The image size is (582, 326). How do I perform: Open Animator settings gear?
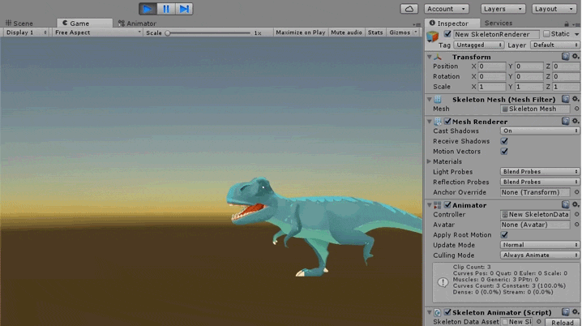click(576, 204)
